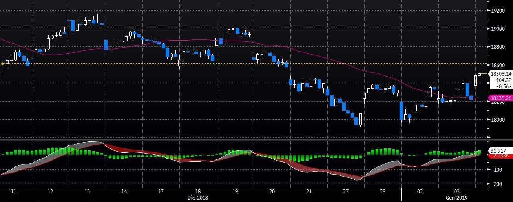Select the Dic 2018 month label
Viewport: 513px width, 202px height.
(x=198, y=198)
